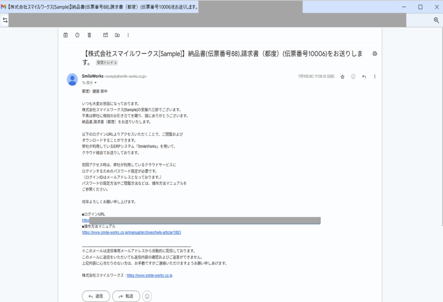Click the emoji reaction button beside 転送
Screen dimensions: 443x302
147,296
